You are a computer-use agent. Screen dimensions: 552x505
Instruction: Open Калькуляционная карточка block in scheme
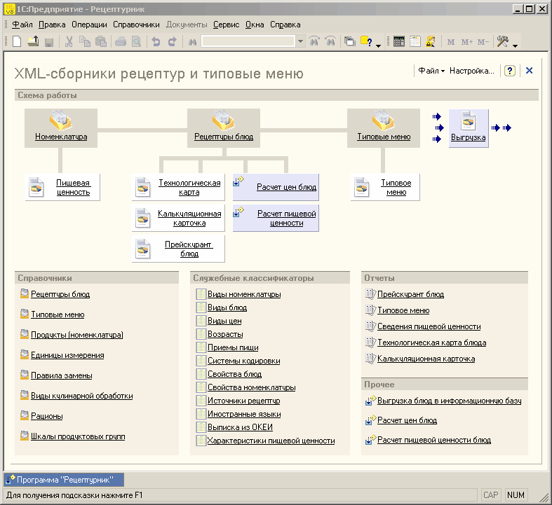(178, 219)
